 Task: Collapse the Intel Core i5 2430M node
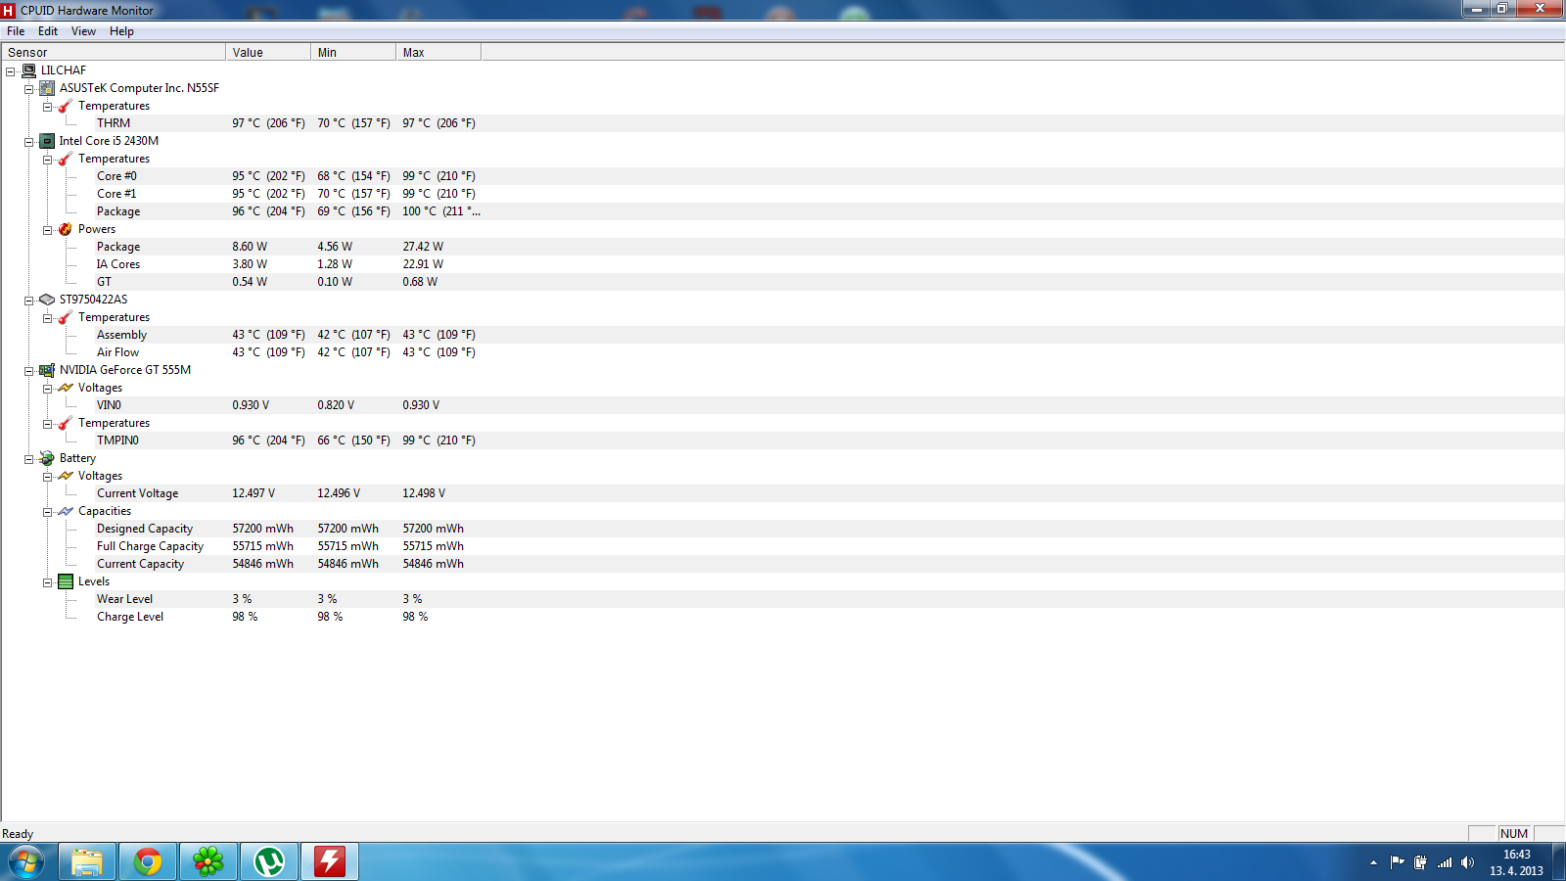coord(29,142)
